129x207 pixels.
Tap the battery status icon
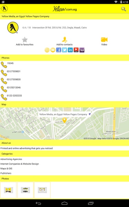(121, 2)
